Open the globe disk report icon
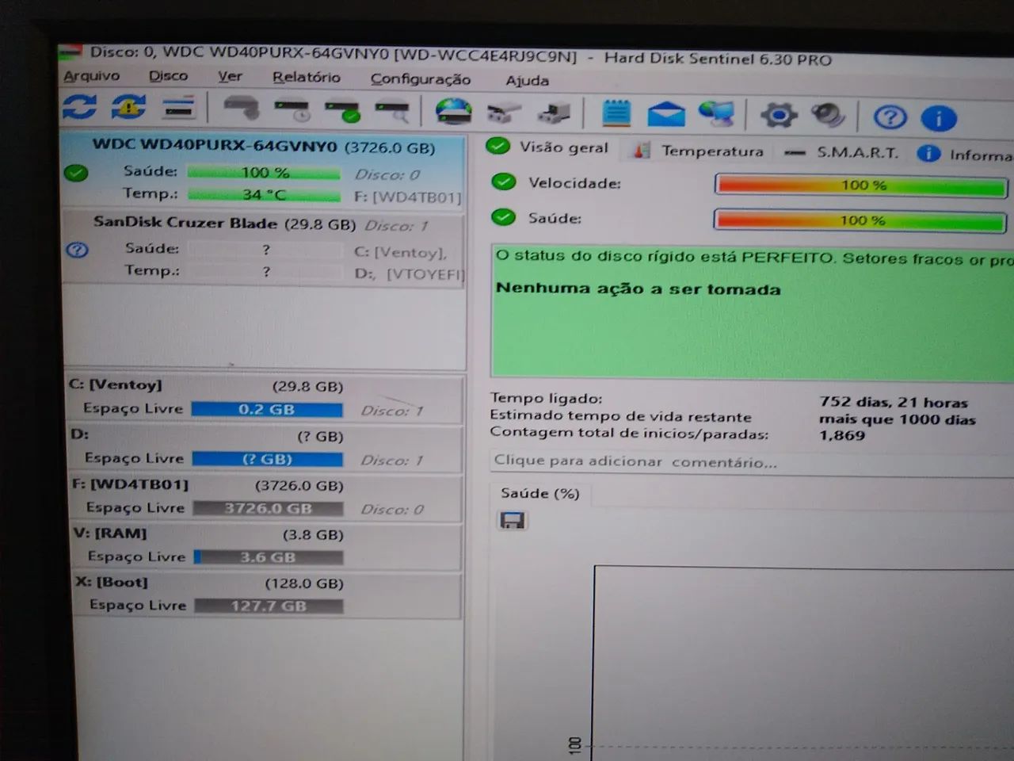This screenshot has height=761, width=1014. tap(453, 111)
